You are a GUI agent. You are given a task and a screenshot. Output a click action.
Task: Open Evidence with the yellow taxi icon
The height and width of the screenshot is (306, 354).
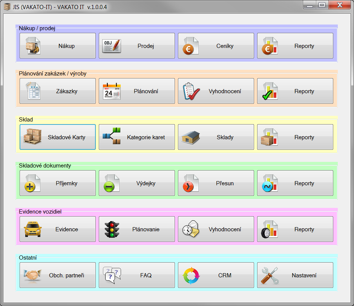58,229
